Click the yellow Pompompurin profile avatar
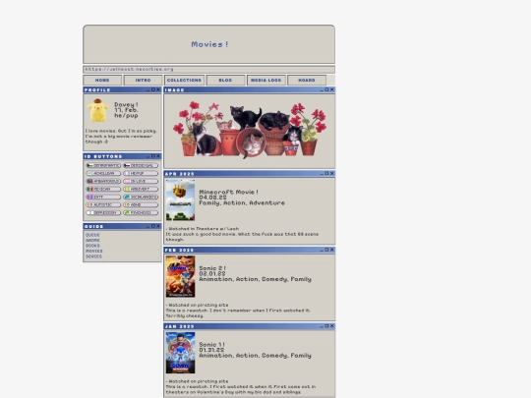Image resolution: width=531 pixels, height=398 pixels. click(x=98, y=110)
